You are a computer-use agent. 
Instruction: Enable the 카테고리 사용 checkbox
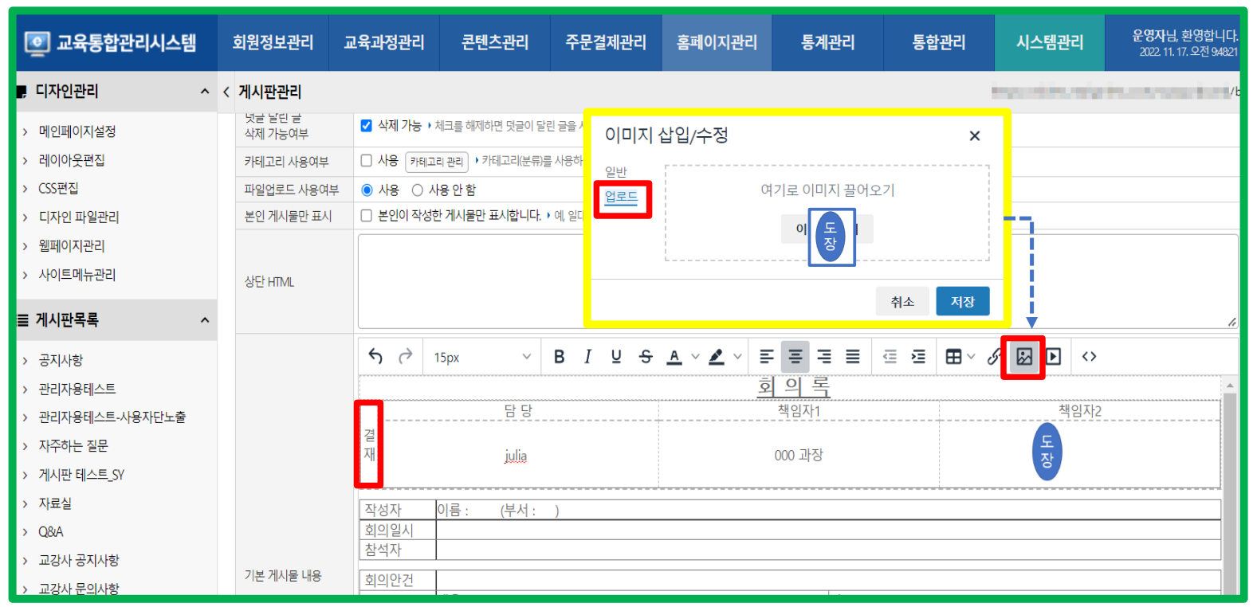[x=367, y=161]
